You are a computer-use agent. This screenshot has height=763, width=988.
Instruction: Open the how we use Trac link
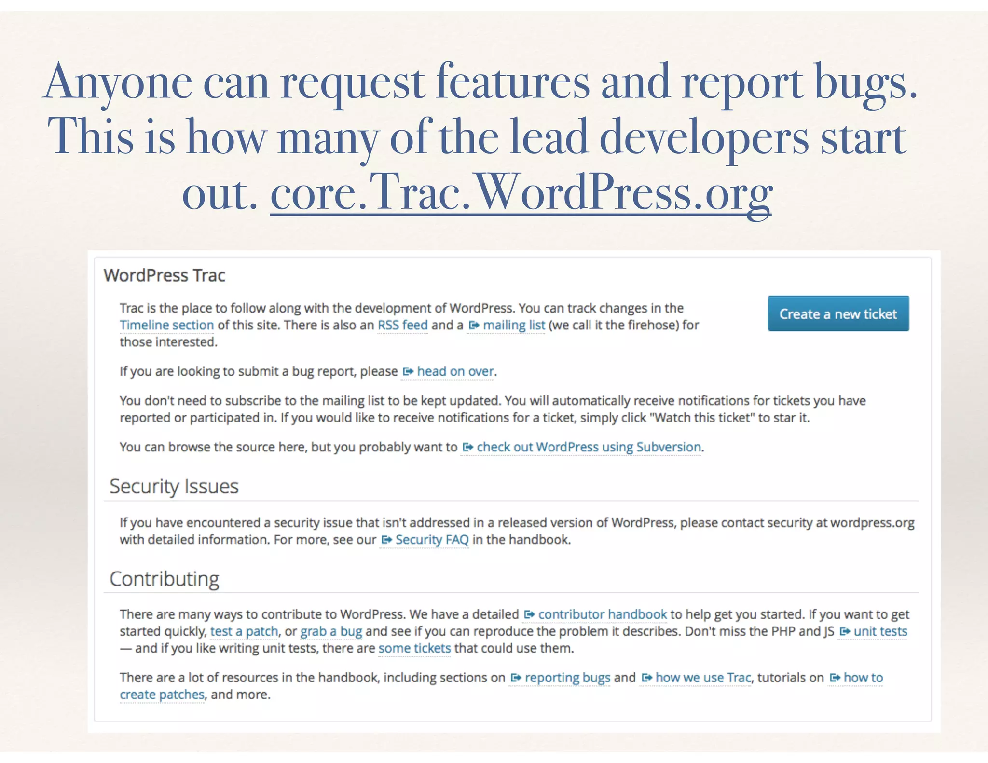click(x=703, y=678)
